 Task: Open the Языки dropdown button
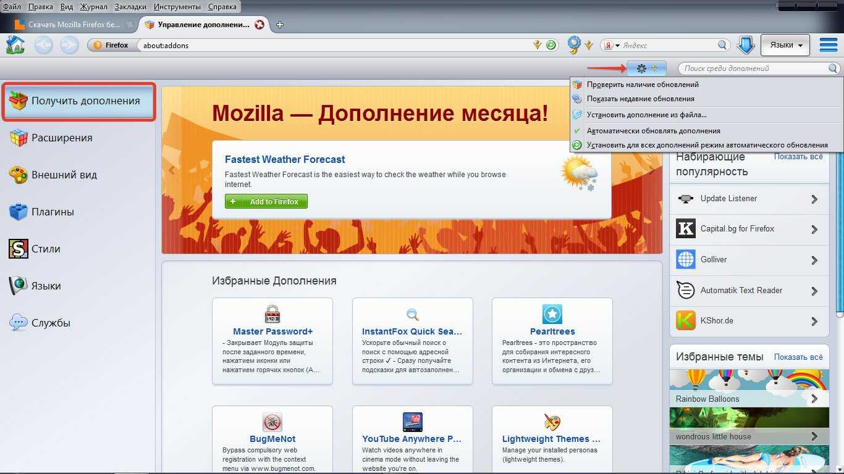[x=785, y=45]
